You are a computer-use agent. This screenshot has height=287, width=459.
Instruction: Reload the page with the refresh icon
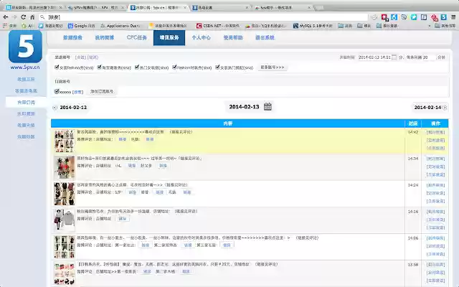tap(24, 17)
